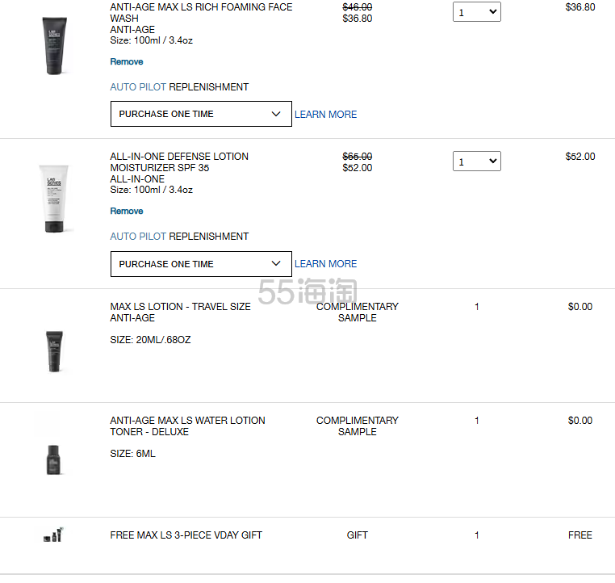Image resolution: width=615 pixels, height=583 pixels.
Task: Open quantity dropdown for Defense Lotion Moisturizer
Action: coord(476,161)
